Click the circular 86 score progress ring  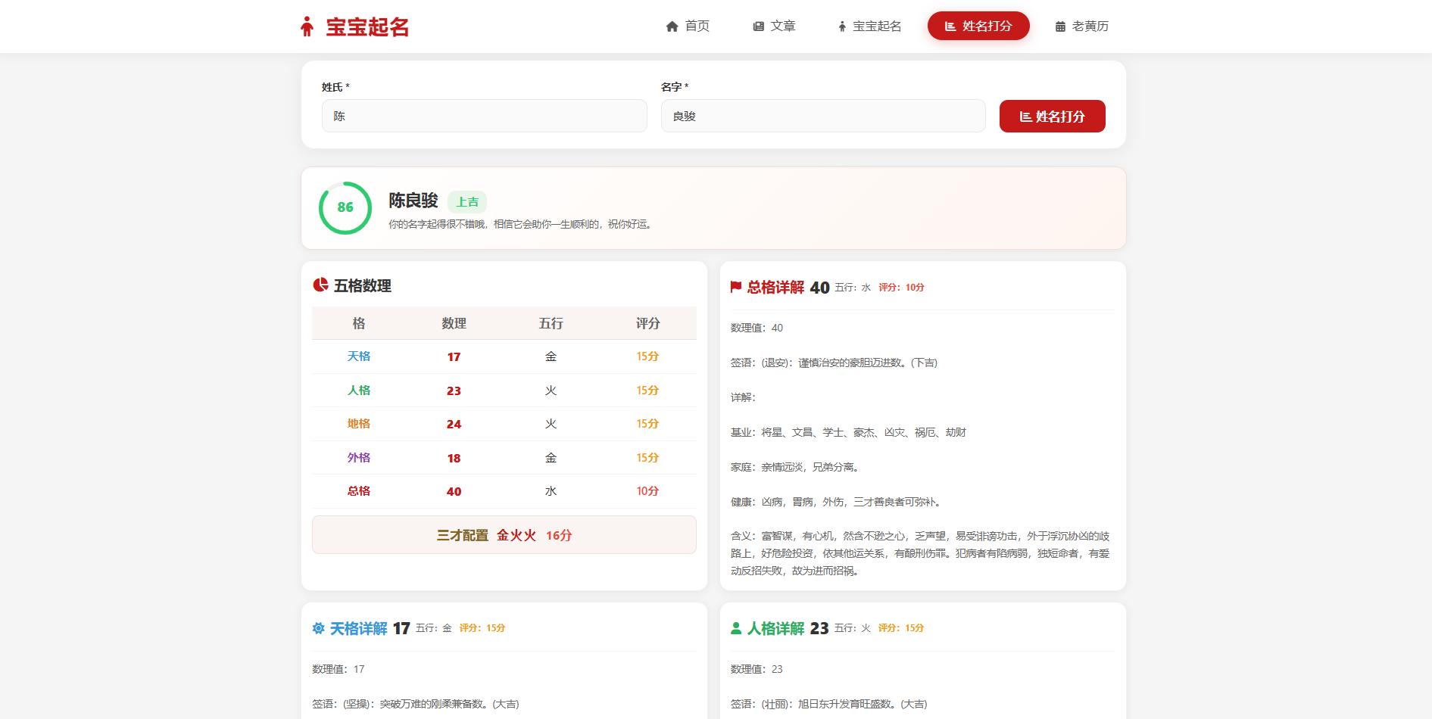(345, 207)
